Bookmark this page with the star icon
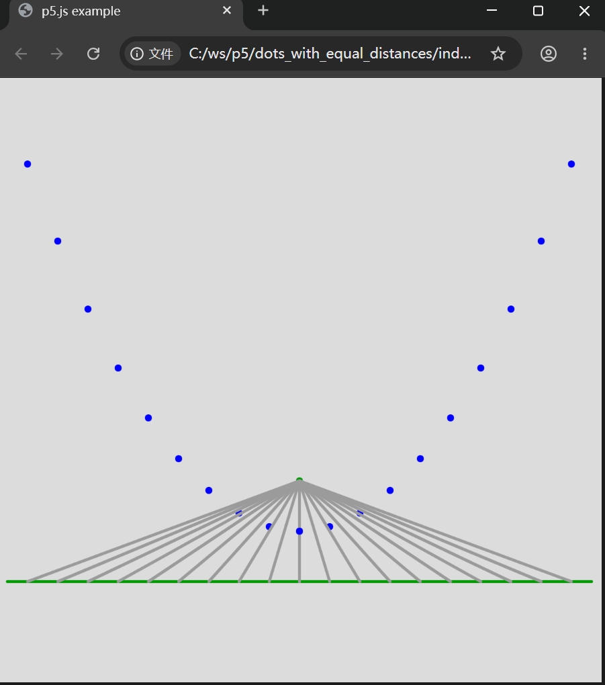The height and width of the screenshot is (685, 605). [498, 54]
